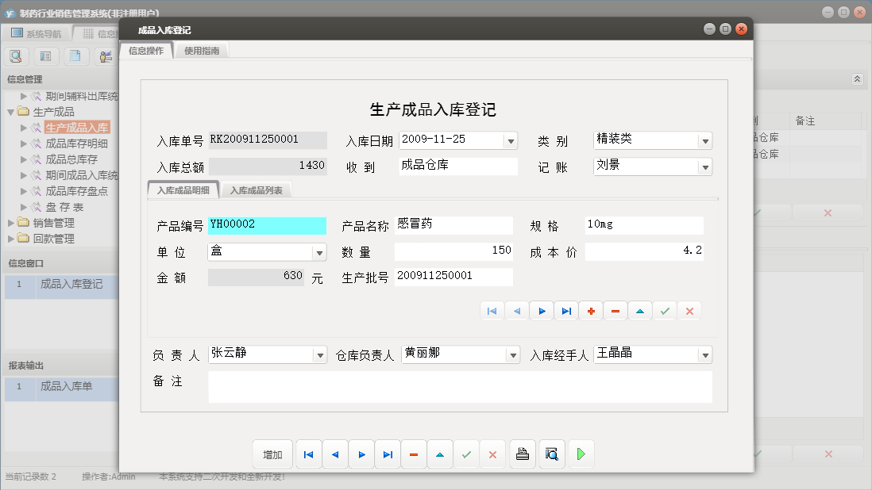The height and width of the screenshot is (490, 872).
Task: Cancel detail edit with red cross icon
Action: pos(689,310)
